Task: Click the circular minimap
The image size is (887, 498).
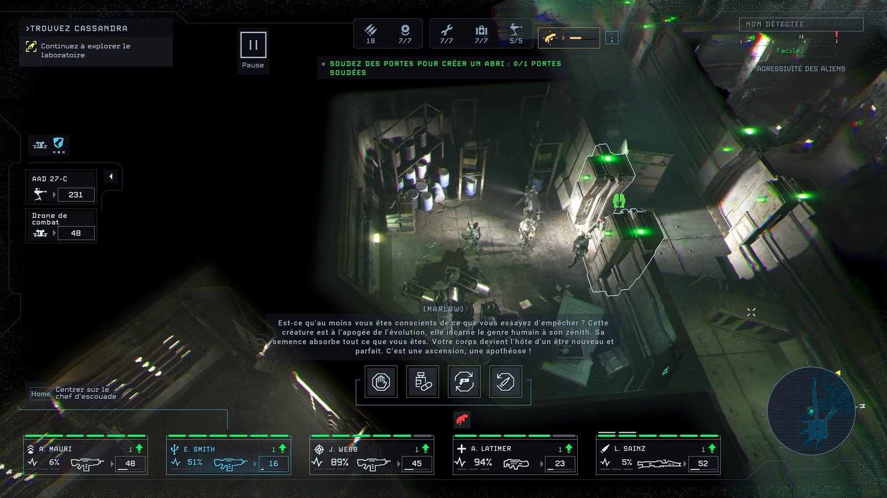Action: (x=811, y=411)
